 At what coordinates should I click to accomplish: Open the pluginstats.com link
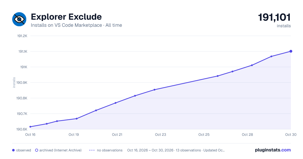click(273, 150)
